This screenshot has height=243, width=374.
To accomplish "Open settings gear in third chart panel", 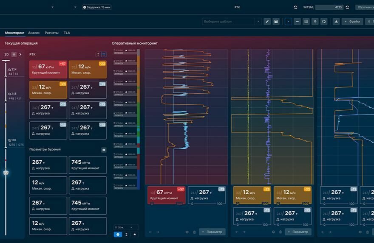I will tap(360, 232).
